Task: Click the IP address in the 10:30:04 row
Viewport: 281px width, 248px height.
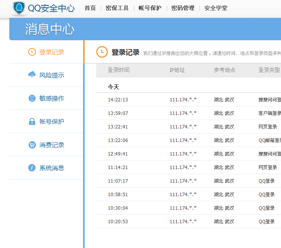Action: (x=183, y=208)
